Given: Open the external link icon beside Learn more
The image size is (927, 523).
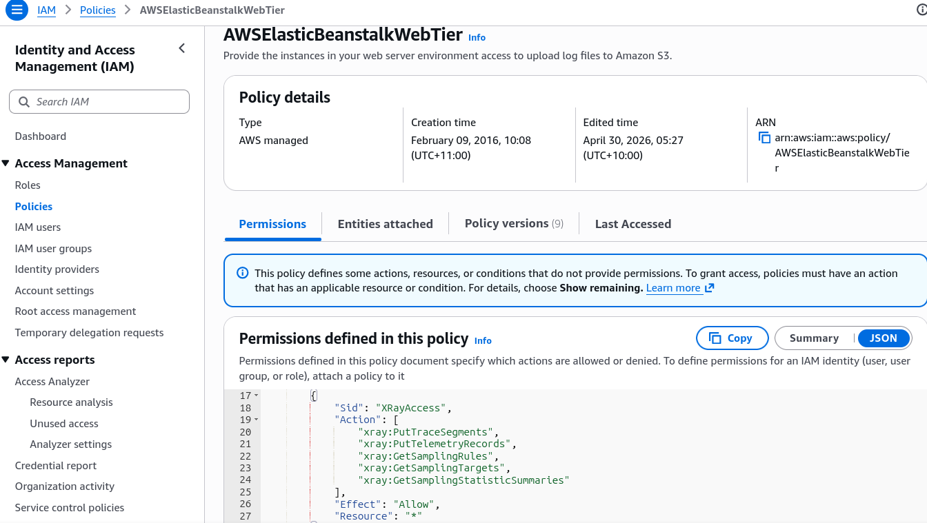Looking at the screenshot, I should [710, 288].
